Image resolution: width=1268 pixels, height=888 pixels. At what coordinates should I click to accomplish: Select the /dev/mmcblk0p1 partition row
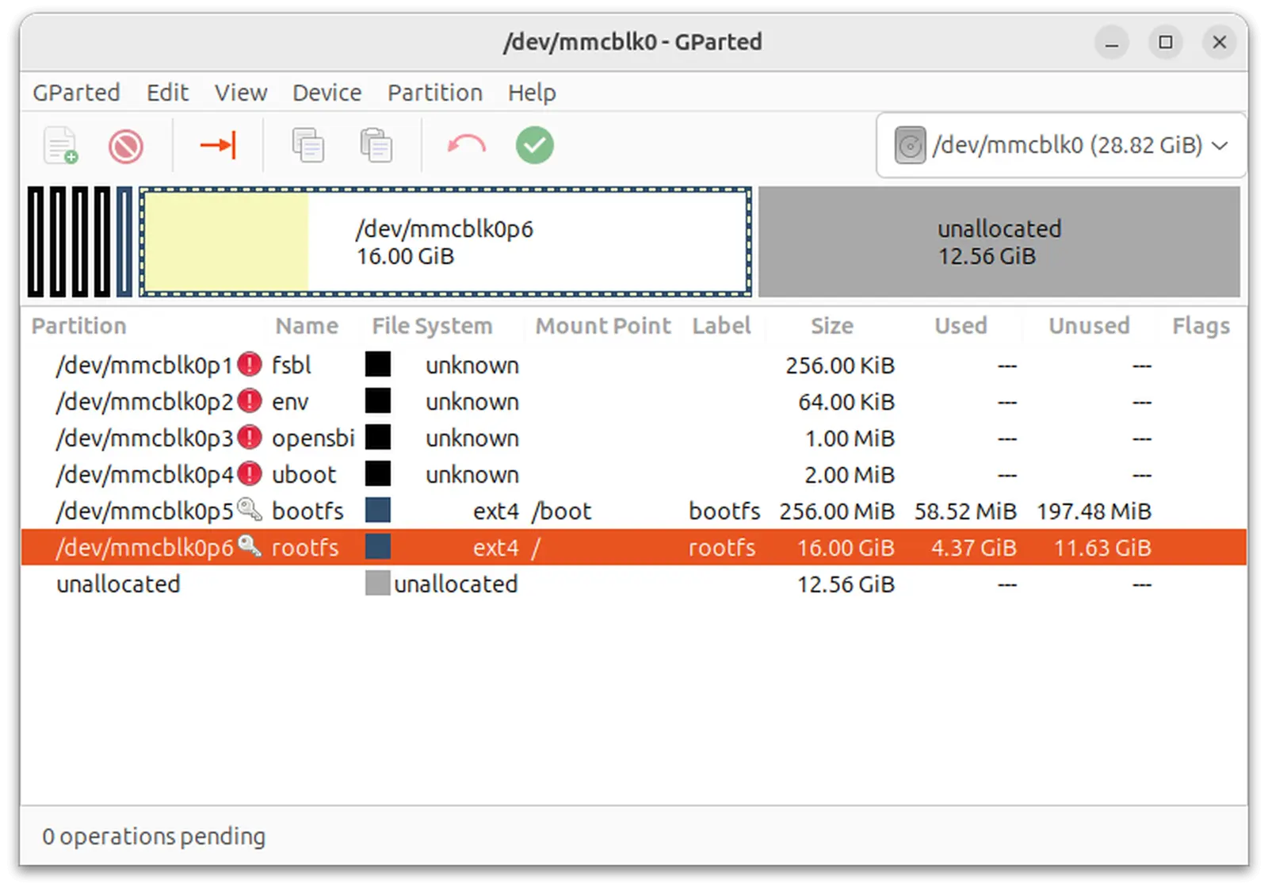click(634, 365)
